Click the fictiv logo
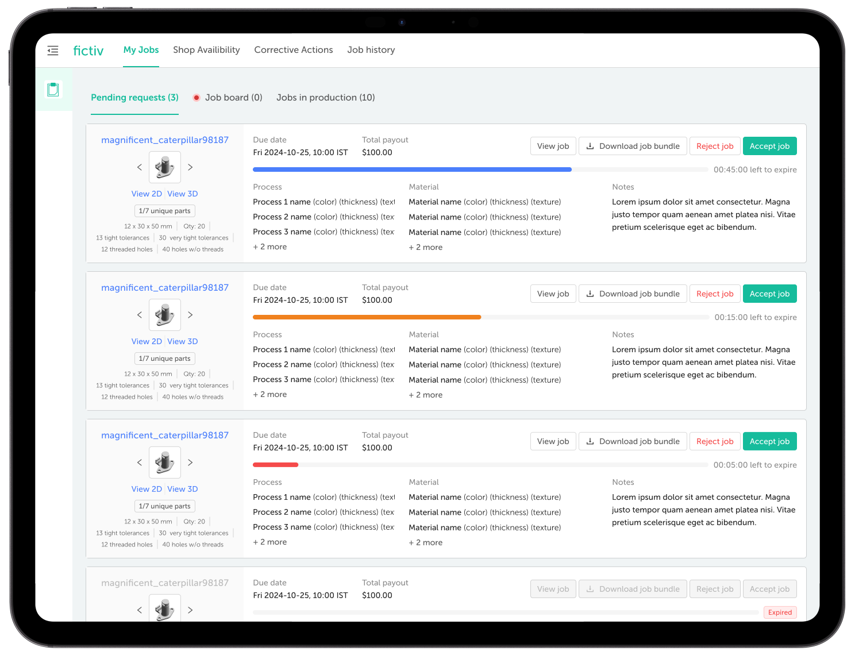The image size is (855, 655). (88, 51)
